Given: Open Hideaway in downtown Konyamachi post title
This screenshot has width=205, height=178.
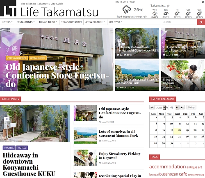Looking at the screenshot, I should point(29,164).
